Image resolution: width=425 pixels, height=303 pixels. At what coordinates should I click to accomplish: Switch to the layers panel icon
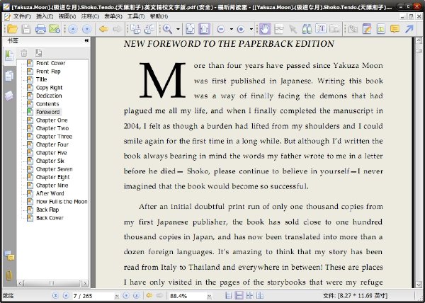point(9,96)
